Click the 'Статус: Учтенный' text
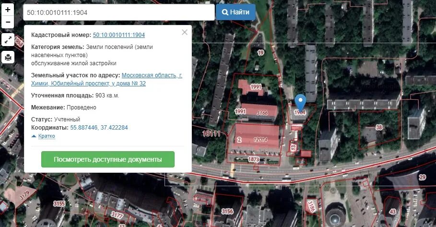 56,119
